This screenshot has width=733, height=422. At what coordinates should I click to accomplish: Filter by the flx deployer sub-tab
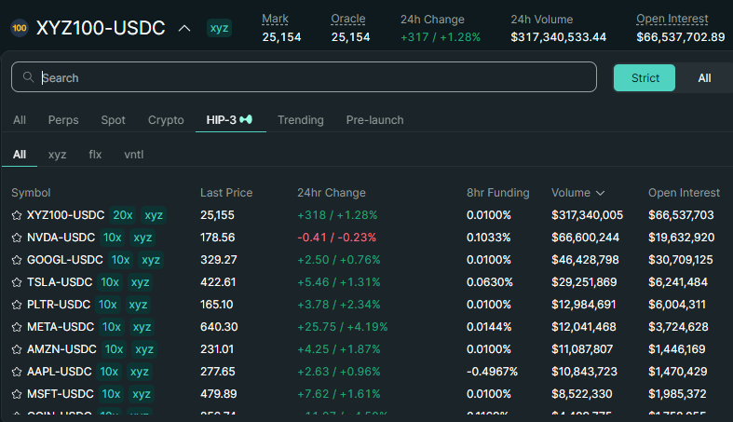click(95, 155)
